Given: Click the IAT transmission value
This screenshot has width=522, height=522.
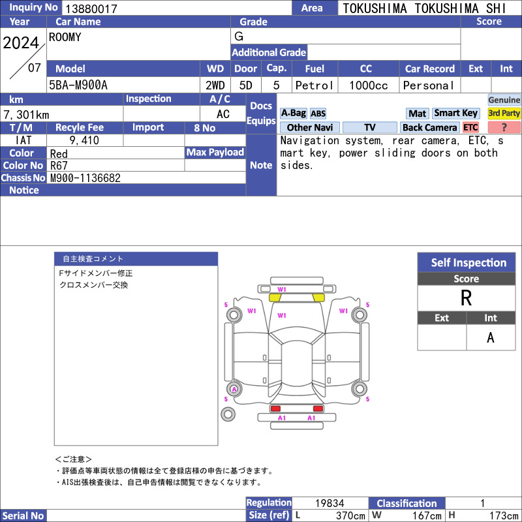Looking at the screenshot, I should click(x=23, y=140).
